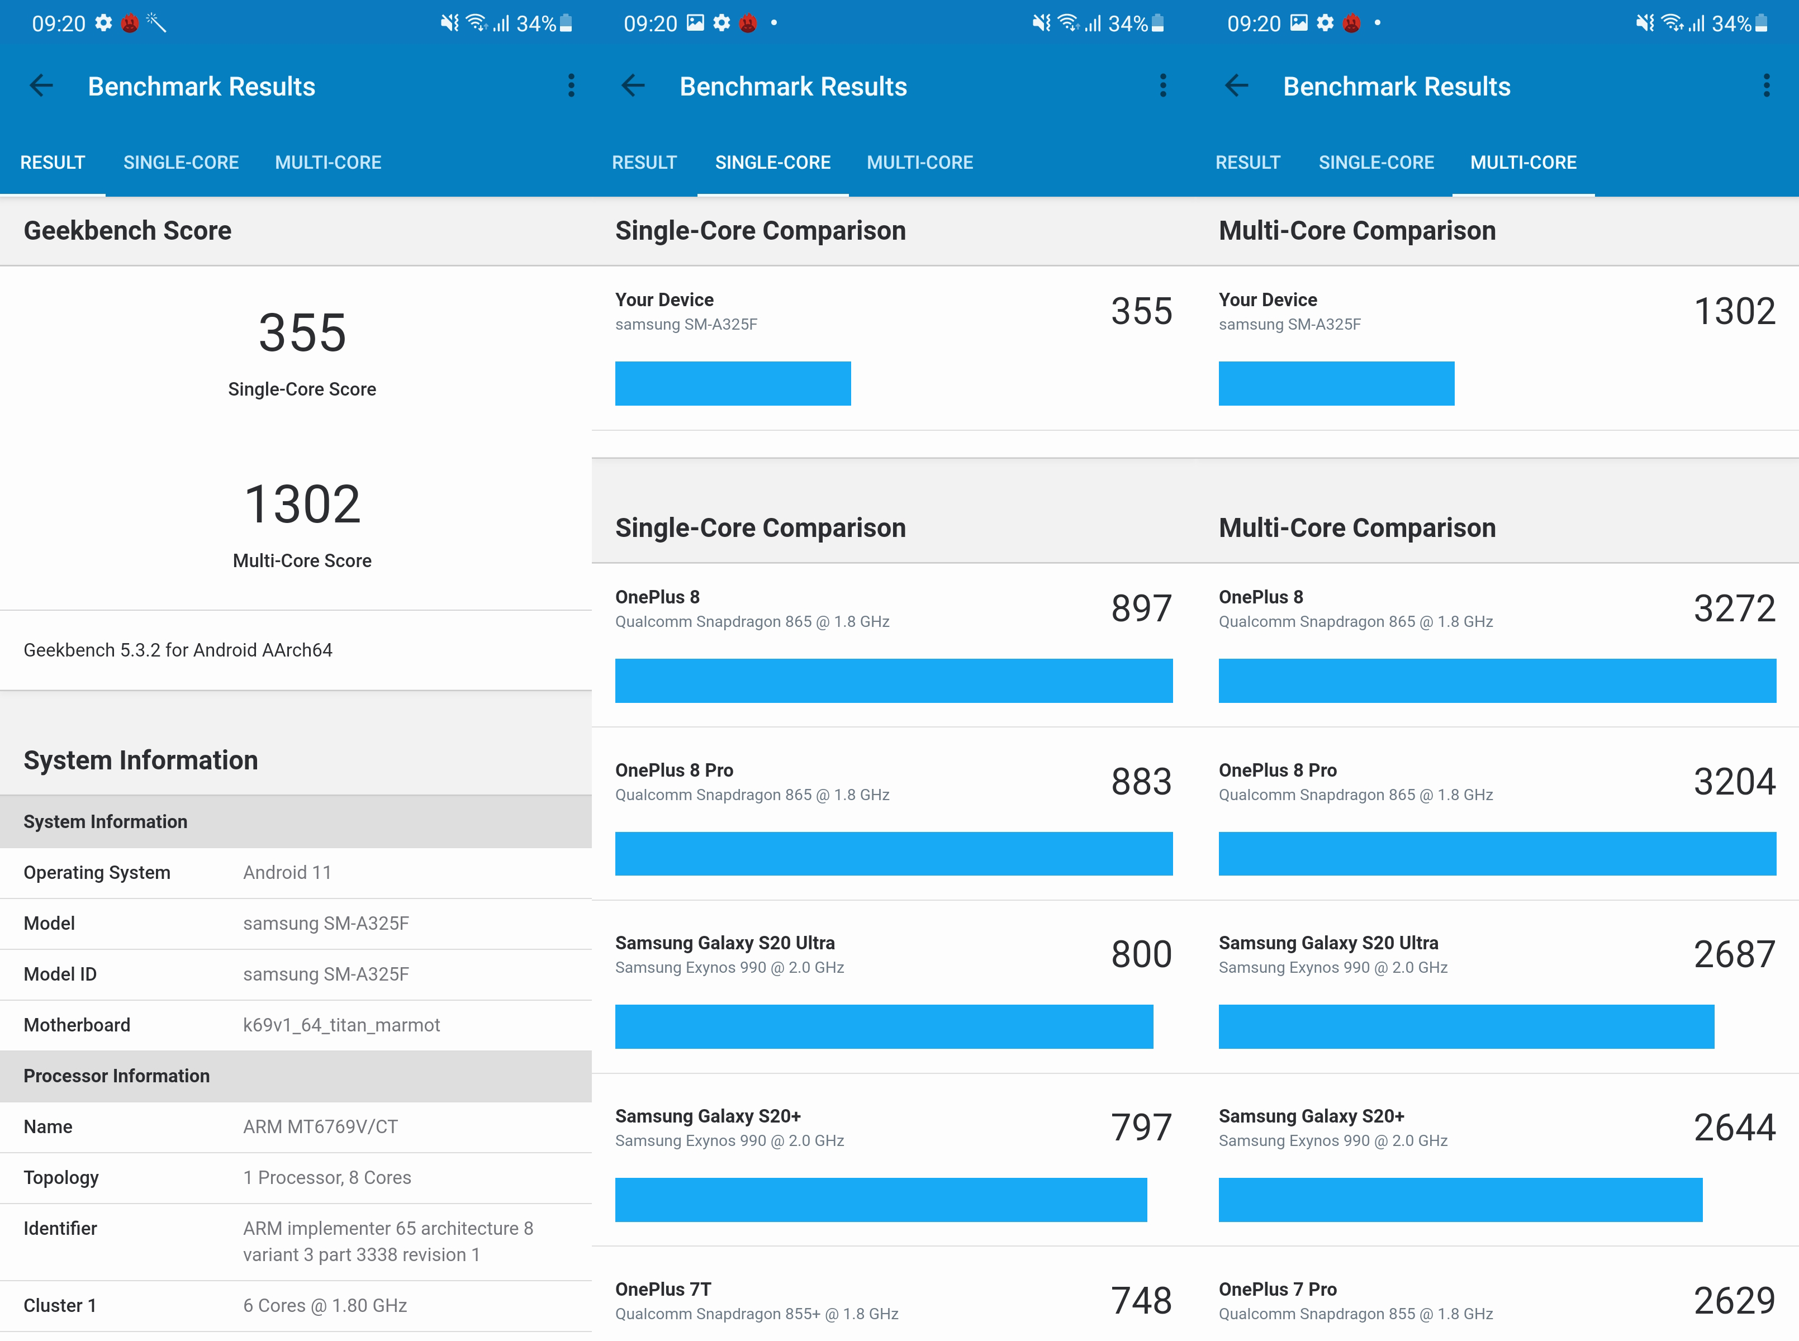Viewport: 1799px width, 1341px height.
Task: Tap magic wand icon in left status bar
Action: (x=156, y=23)
